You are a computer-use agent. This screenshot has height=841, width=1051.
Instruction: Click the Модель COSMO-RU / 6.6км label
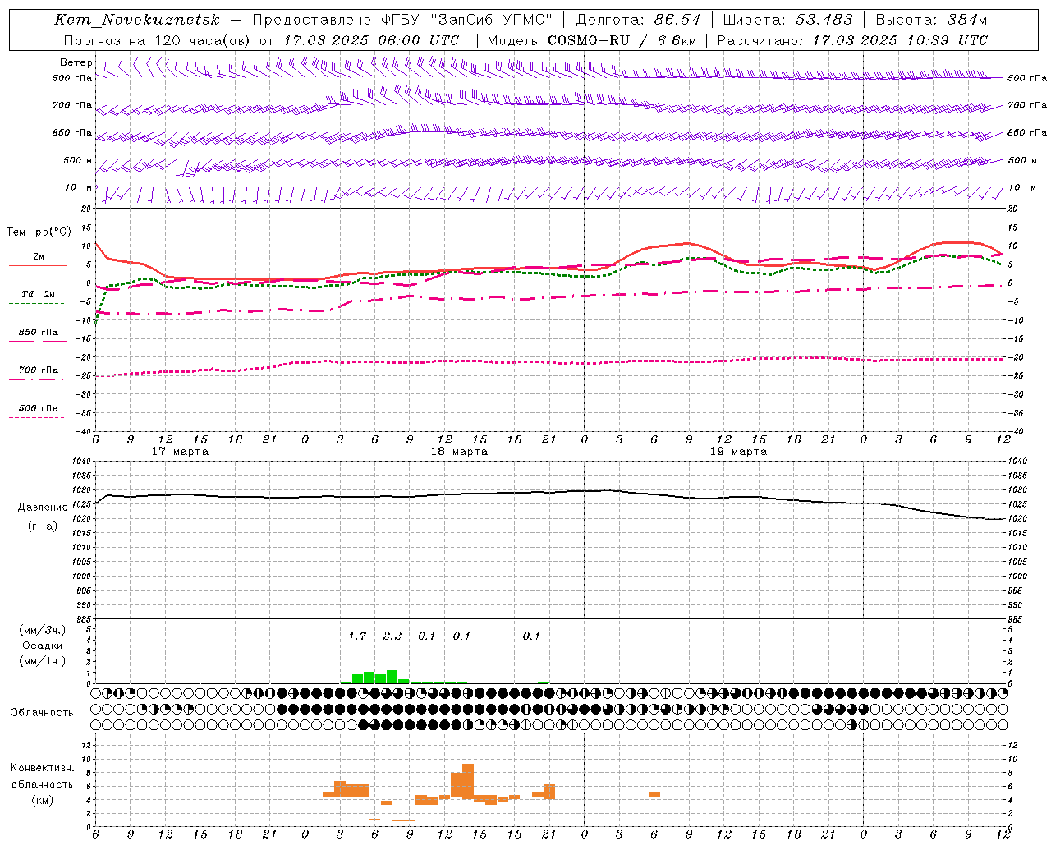point(591,40)
